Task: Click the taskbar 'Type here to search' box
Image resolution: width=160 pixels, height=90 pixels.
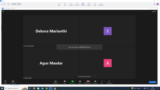Action: [x=16, y=88]
